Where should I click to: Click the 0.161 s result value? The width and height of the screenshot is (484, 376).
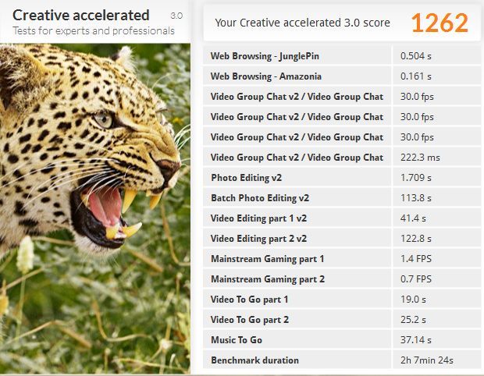(416, 76)
